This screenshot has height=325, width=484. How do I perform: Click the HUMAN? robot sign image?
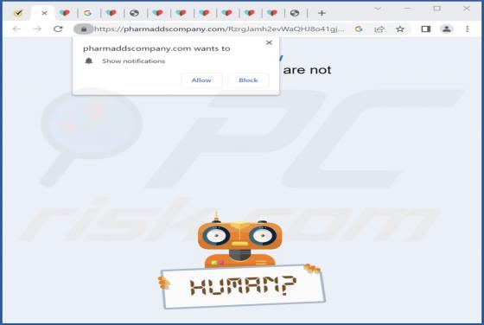[243, 286]
